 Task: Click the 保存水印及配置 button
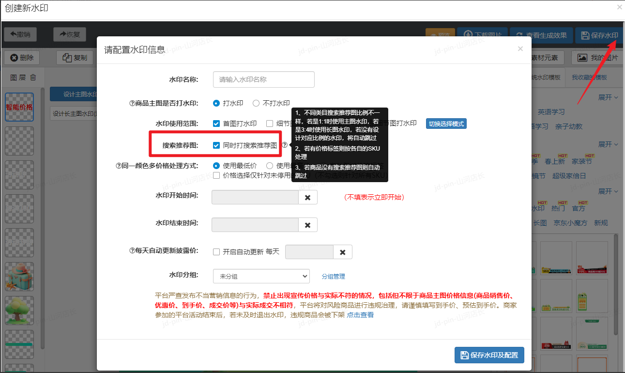click(489, 355)
